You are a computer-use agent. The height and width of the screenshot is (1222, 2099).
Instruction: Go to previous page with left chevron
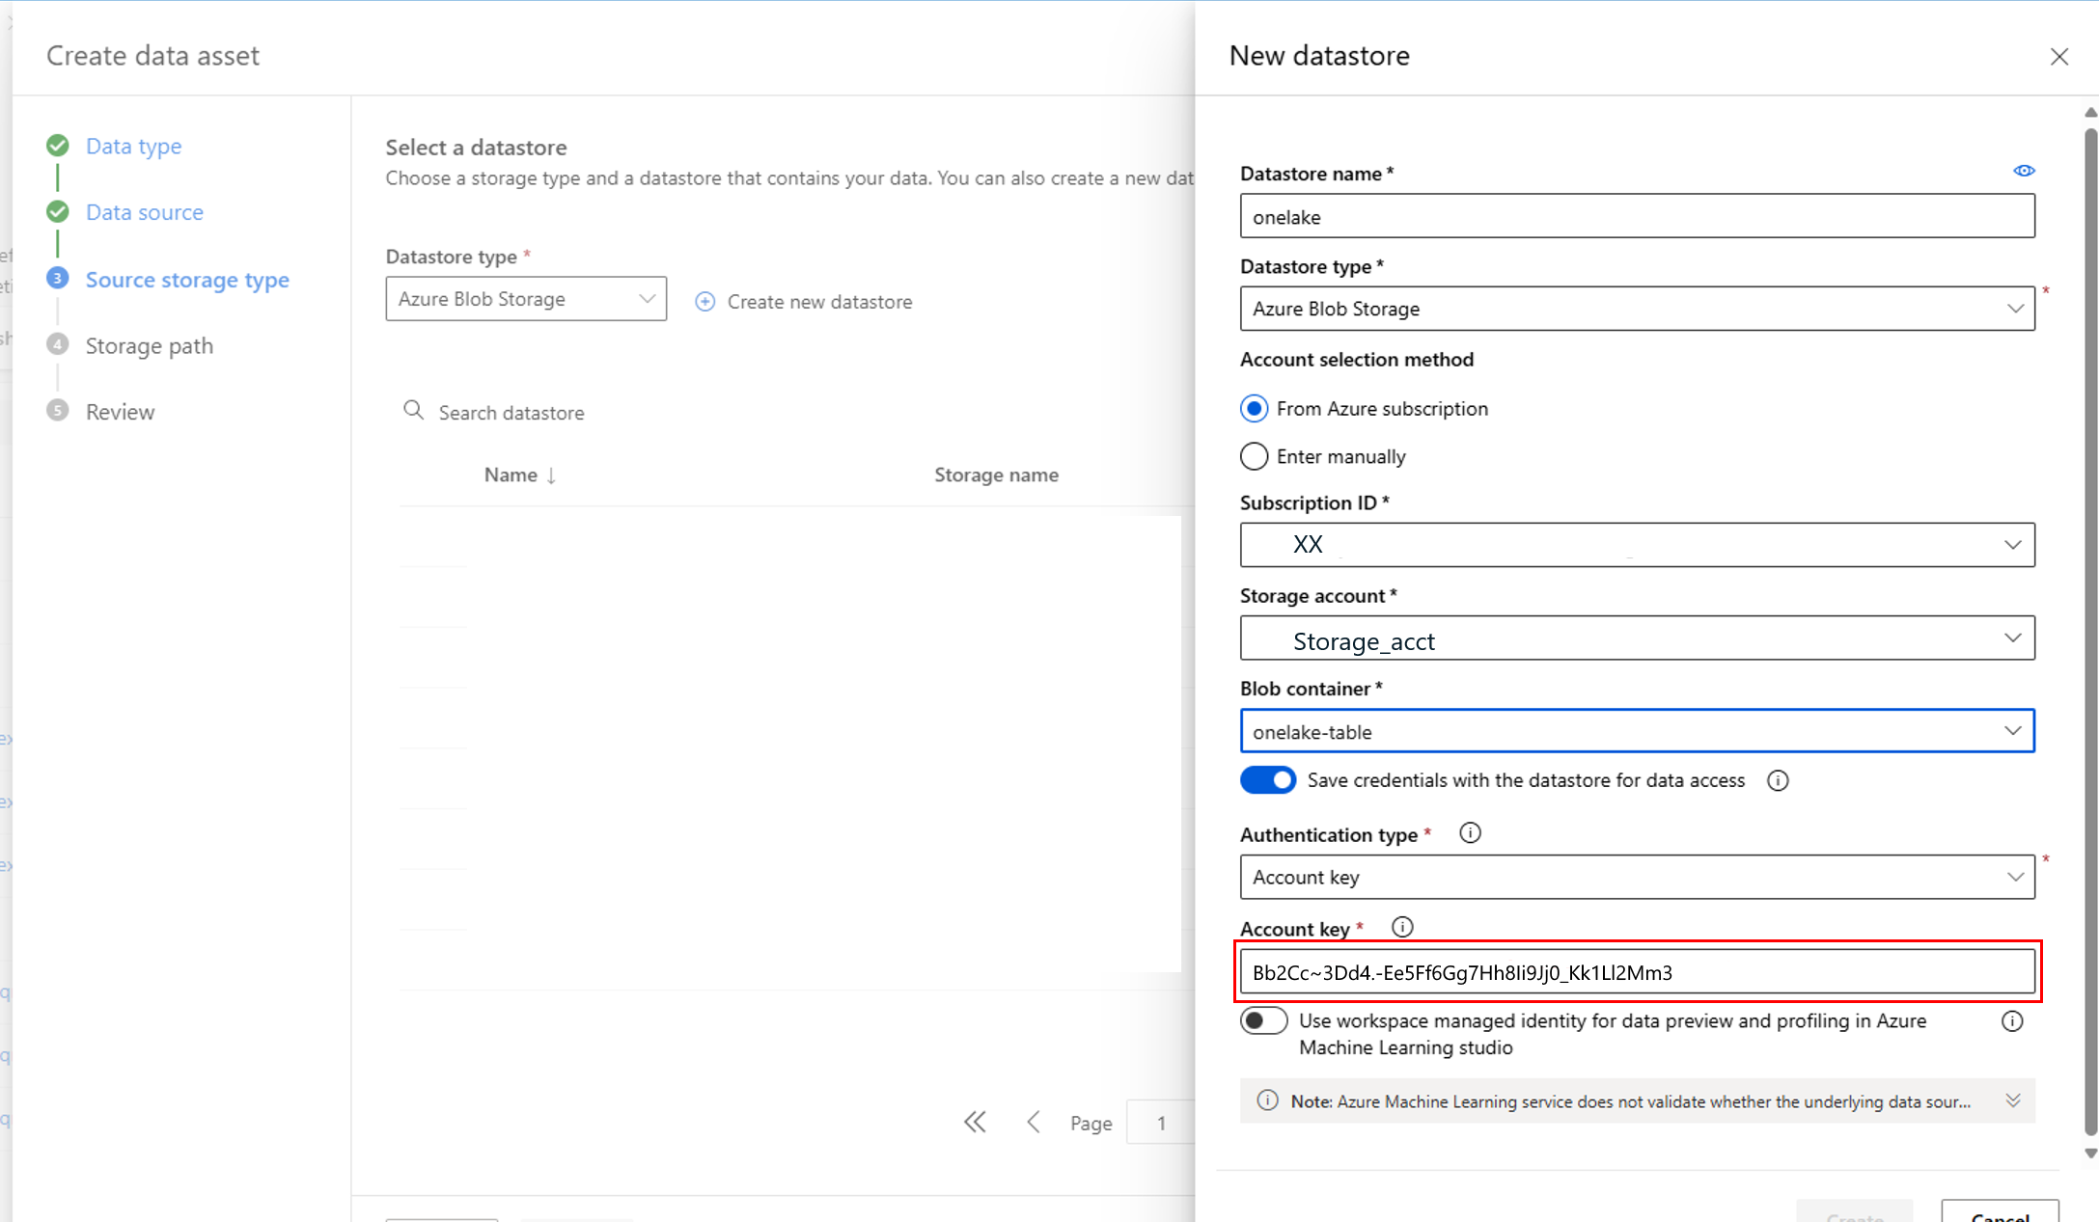pos(1034,1122)
